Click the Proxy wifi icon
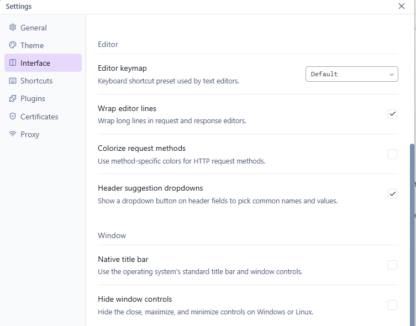 [x=13, y=134]
